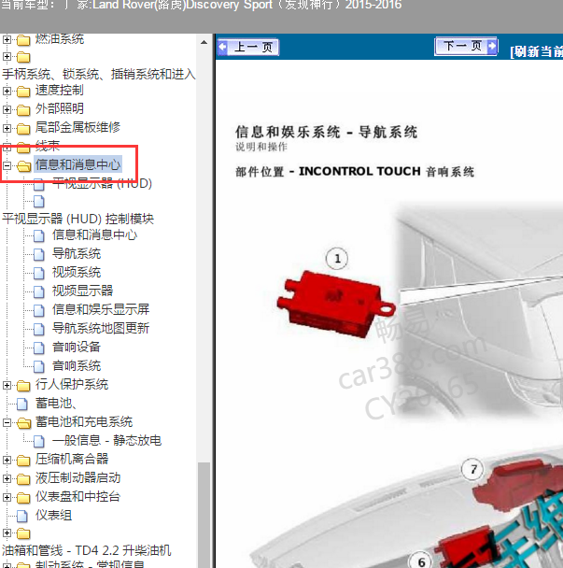Open the 音响系统 page

[x=77, y=366]
